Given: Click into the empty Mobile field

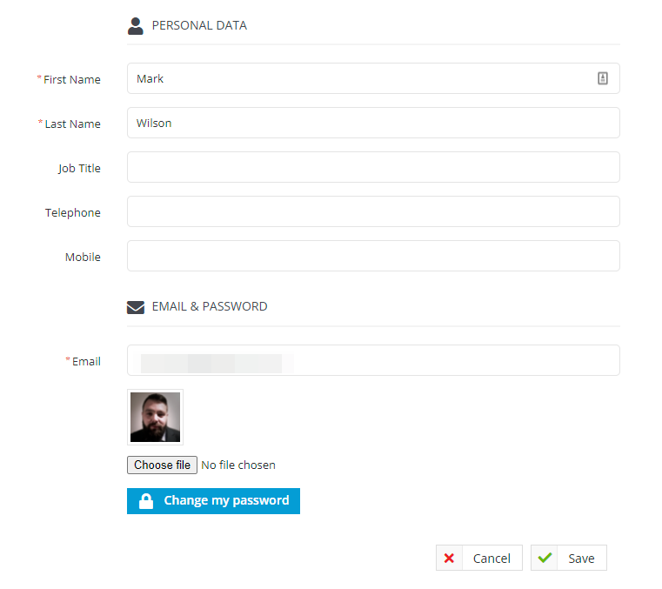Looking at the screenshot, I should [373, 256].
